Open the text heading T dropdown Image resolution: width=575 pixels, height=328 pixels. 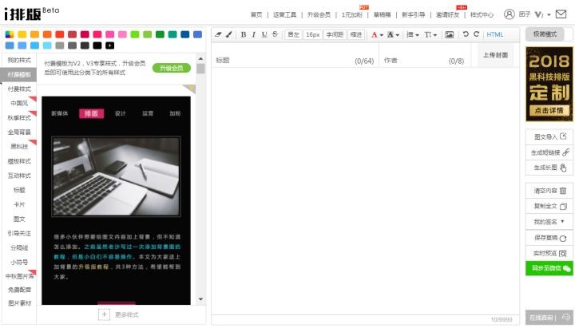coord(430,34)
